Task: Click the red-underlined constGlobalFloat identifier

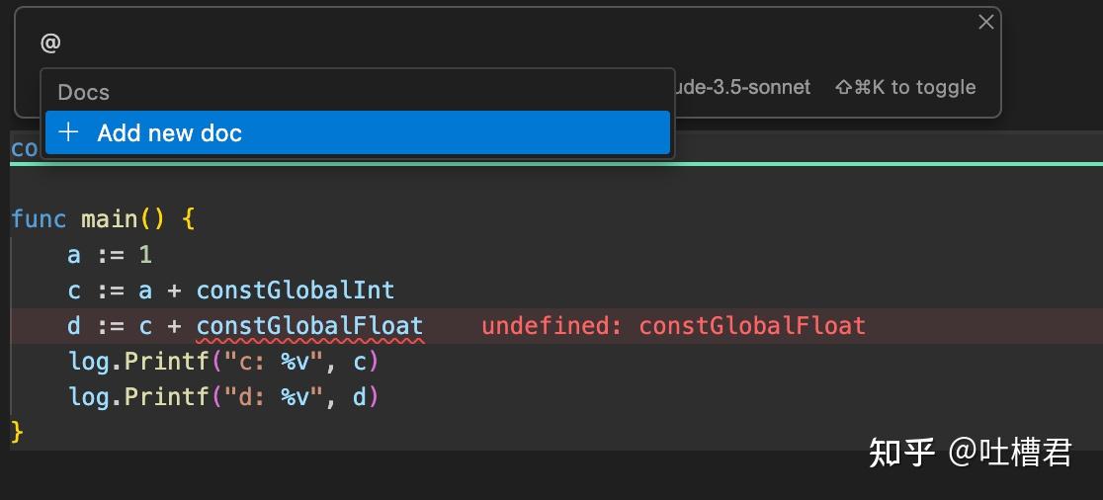Action: [x=309, y=325]
